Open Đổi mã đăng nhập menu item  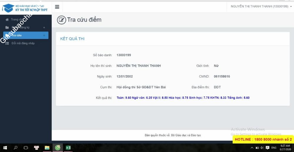(x=23, y=43)
